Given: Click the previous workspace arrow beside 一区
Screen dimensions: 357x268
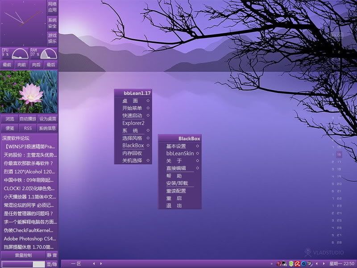Looking at the screenshot, I should 94,264.
